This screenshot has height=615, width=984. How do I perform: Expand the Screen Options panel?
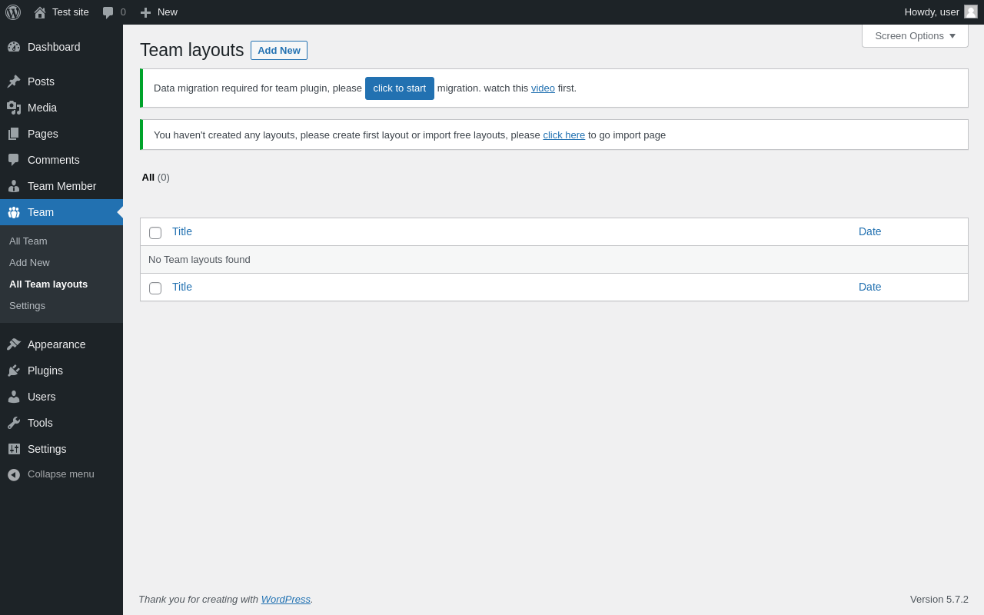[x=915, y=35]
